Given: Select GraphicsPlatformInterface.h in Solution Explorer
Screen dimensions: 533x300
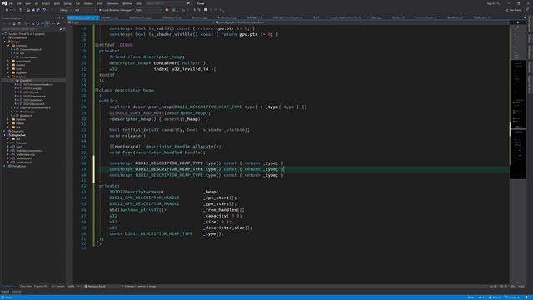Looking at the screenshot, I should 35,107.
